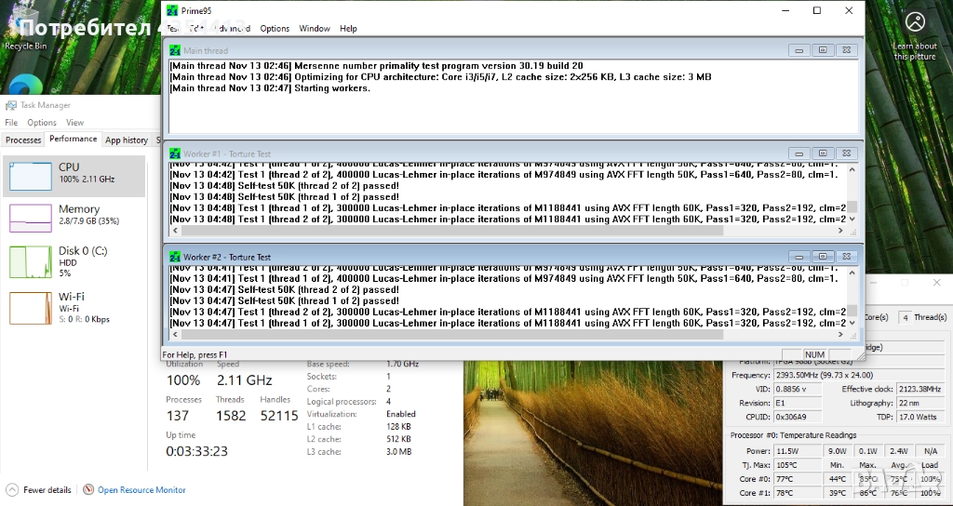953x506 pixels.
Task: Click down arrow of Worker #1 vertical scrollbar
Action: click(852, 219)
